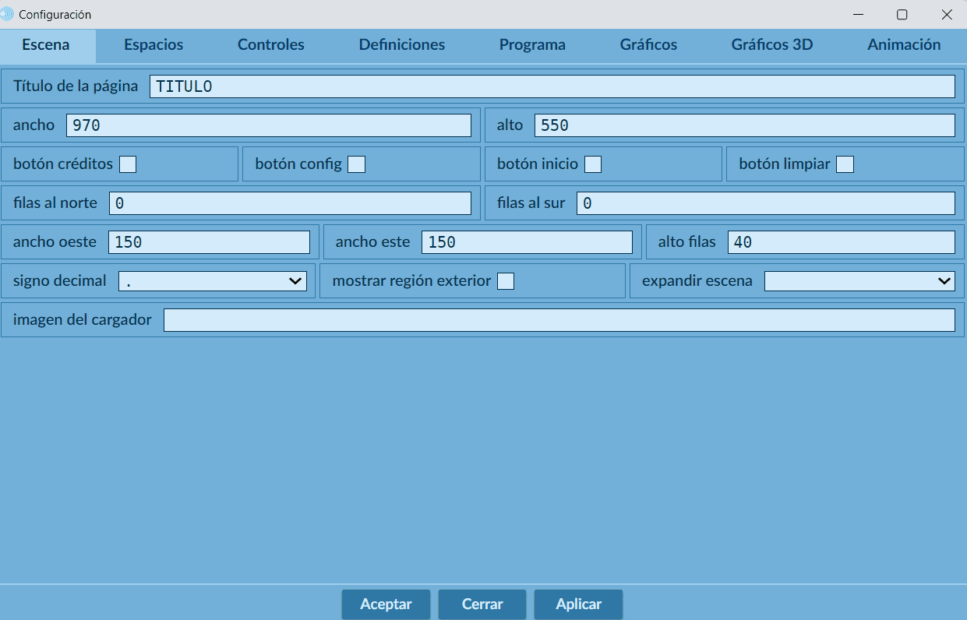Enable the botón créditos checkbox
This screenshot has height=620, width=967.
128,164
